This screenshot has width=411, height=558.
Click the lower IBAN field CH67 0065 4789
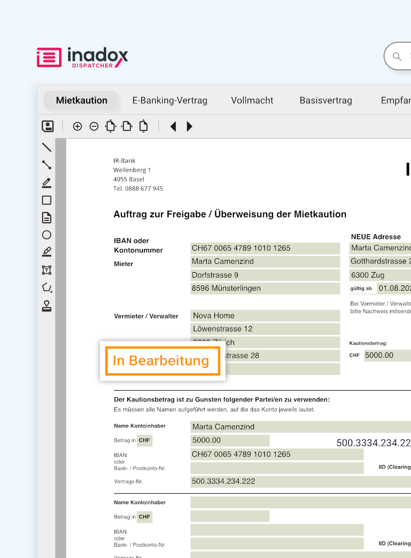(277, 454)
